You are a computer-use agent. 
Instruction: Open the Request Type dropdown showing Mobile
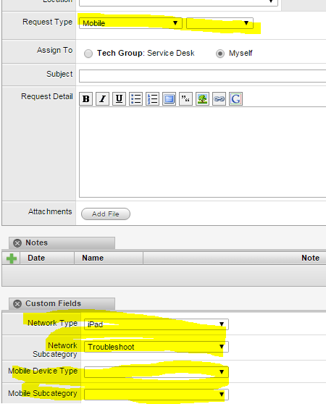click(130, 23)
